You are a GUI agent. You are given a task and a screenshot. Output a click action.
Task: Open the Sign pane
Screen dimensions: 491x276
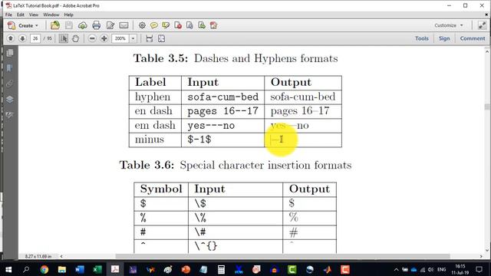[x=444, y=38]
